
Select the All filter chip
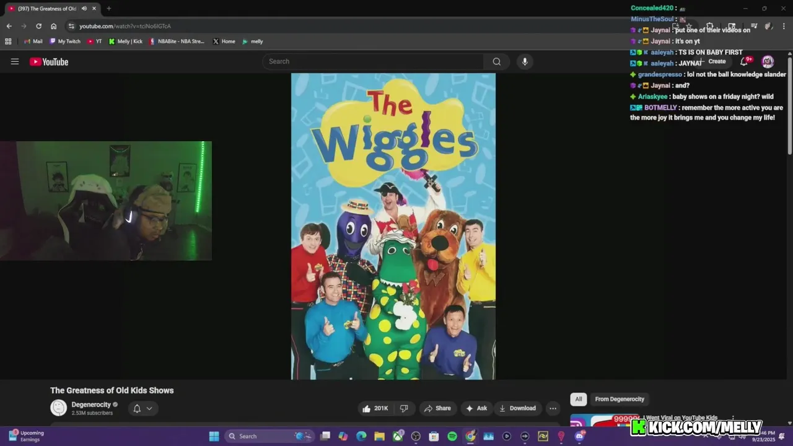(x=578, y=399)
